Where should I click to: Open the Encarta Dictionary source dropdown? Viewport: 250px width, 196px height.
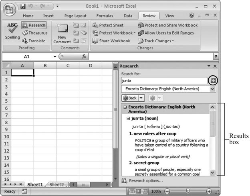pyautogui.click(x=212, y=89)
